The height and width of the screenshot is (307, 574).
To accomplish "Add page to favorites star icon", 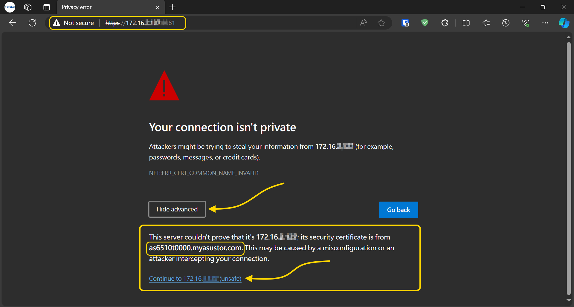I will point(381,23).
